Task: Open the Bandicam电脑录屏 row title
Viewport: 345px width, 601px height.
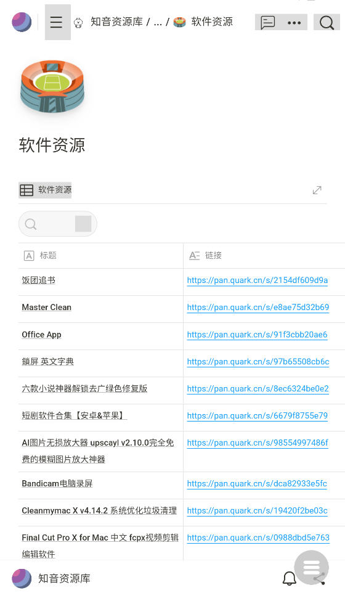Action: coord(57,484)
